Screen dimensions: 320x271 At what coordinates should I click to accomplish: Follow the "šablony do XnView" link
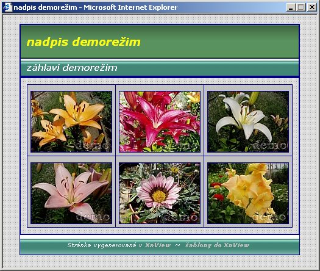click(218, 245)
